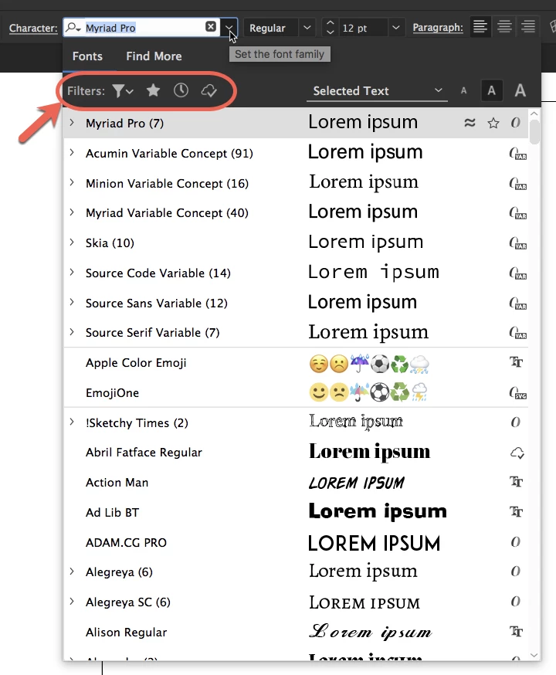Select the Apple Color Emoji font
Viewport: 556px width, 675px height.
click(296, 363)
